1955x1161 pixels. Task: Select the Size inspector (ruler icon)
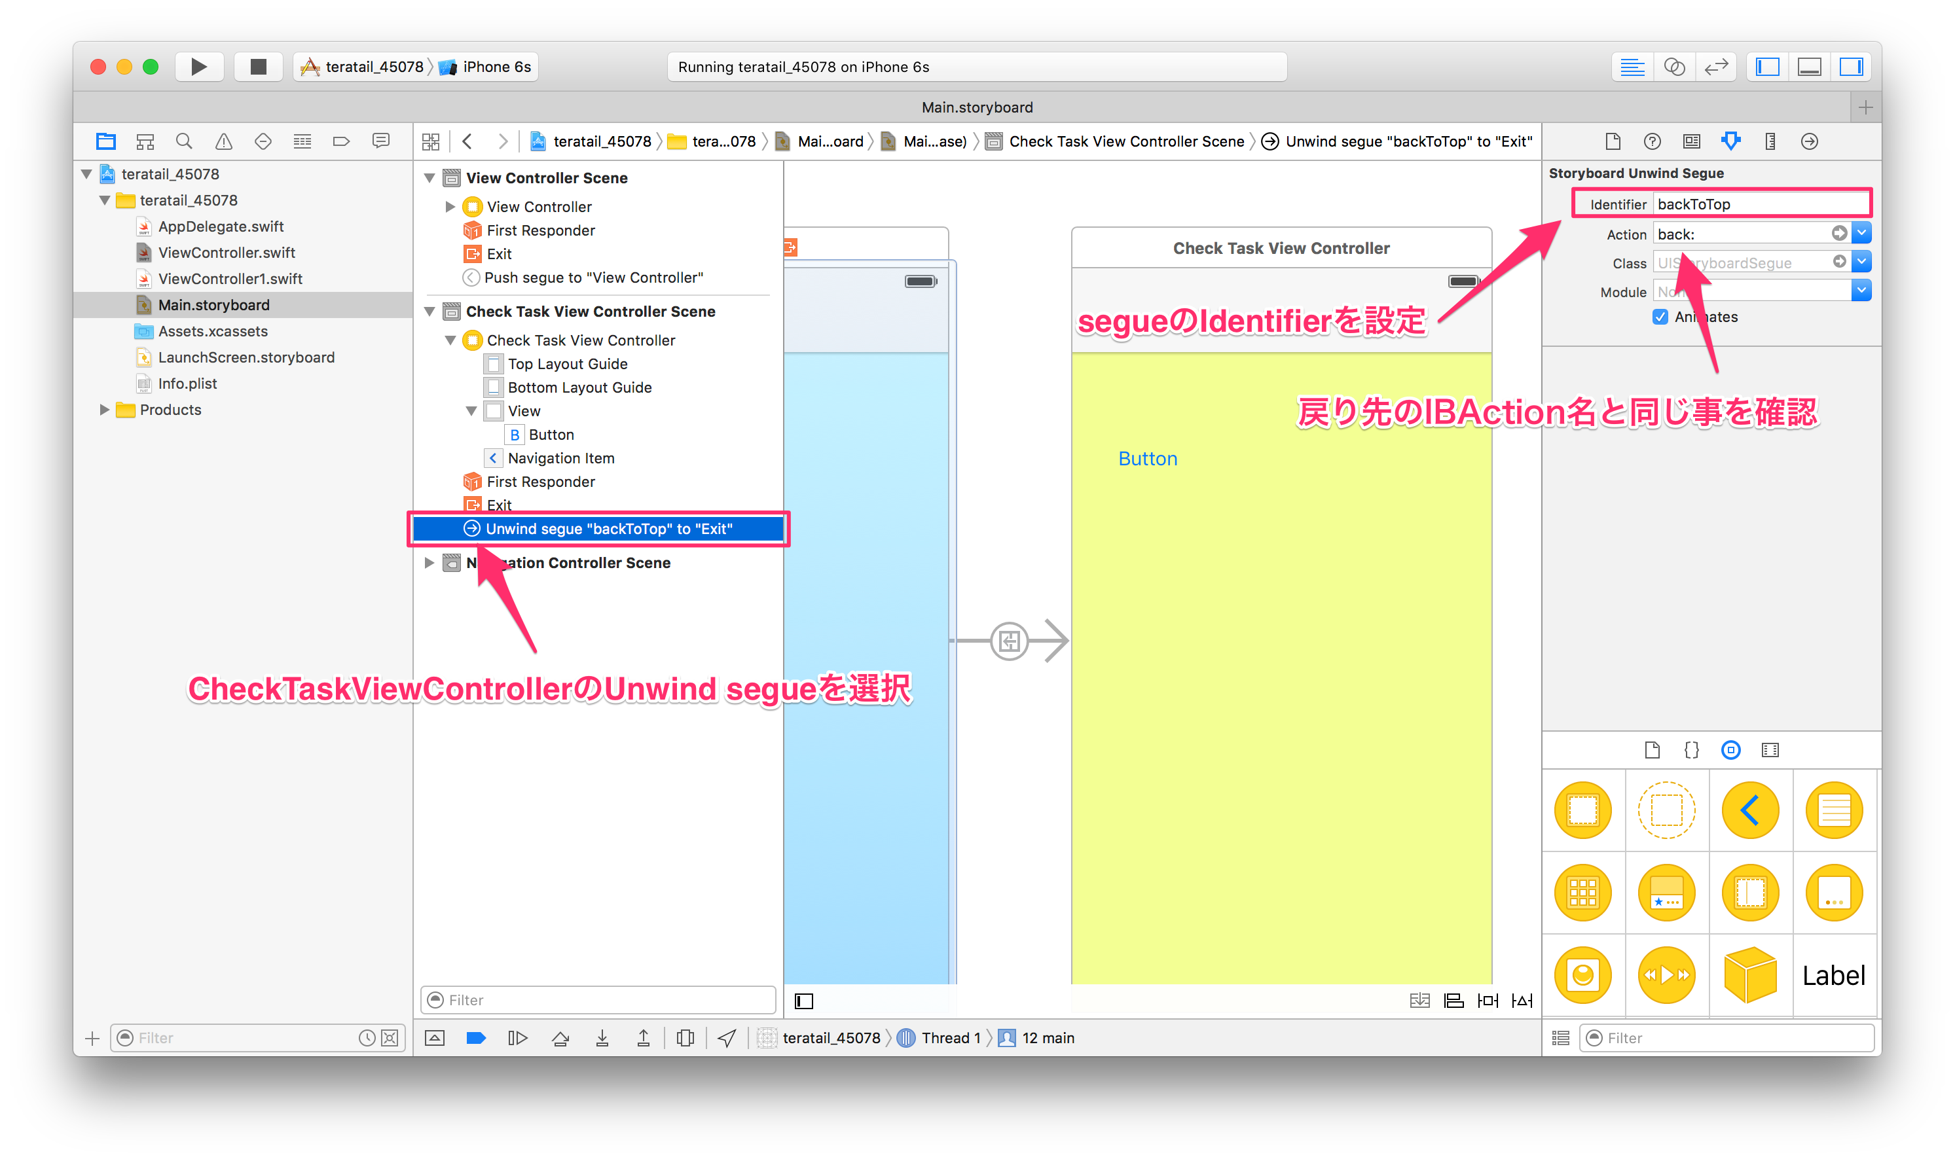click(1770, 141)
